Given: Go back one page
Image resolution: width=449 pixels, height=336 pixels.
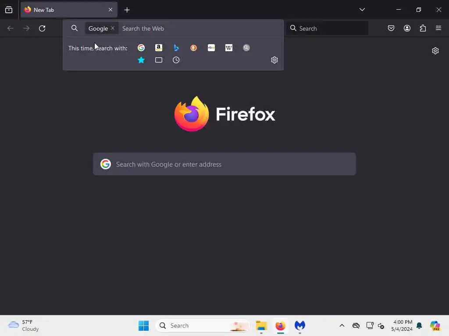Looking at the screenshot, I should click(x=11, y=28).
